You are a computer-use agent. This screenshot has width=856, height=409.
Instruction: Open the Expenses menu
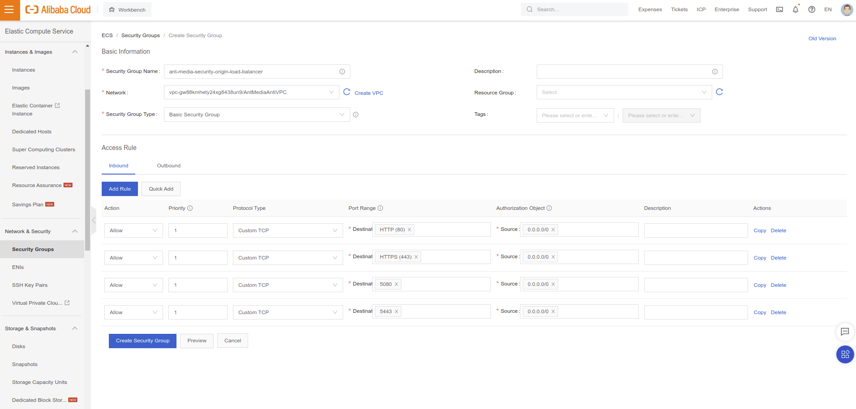(650, 9)
